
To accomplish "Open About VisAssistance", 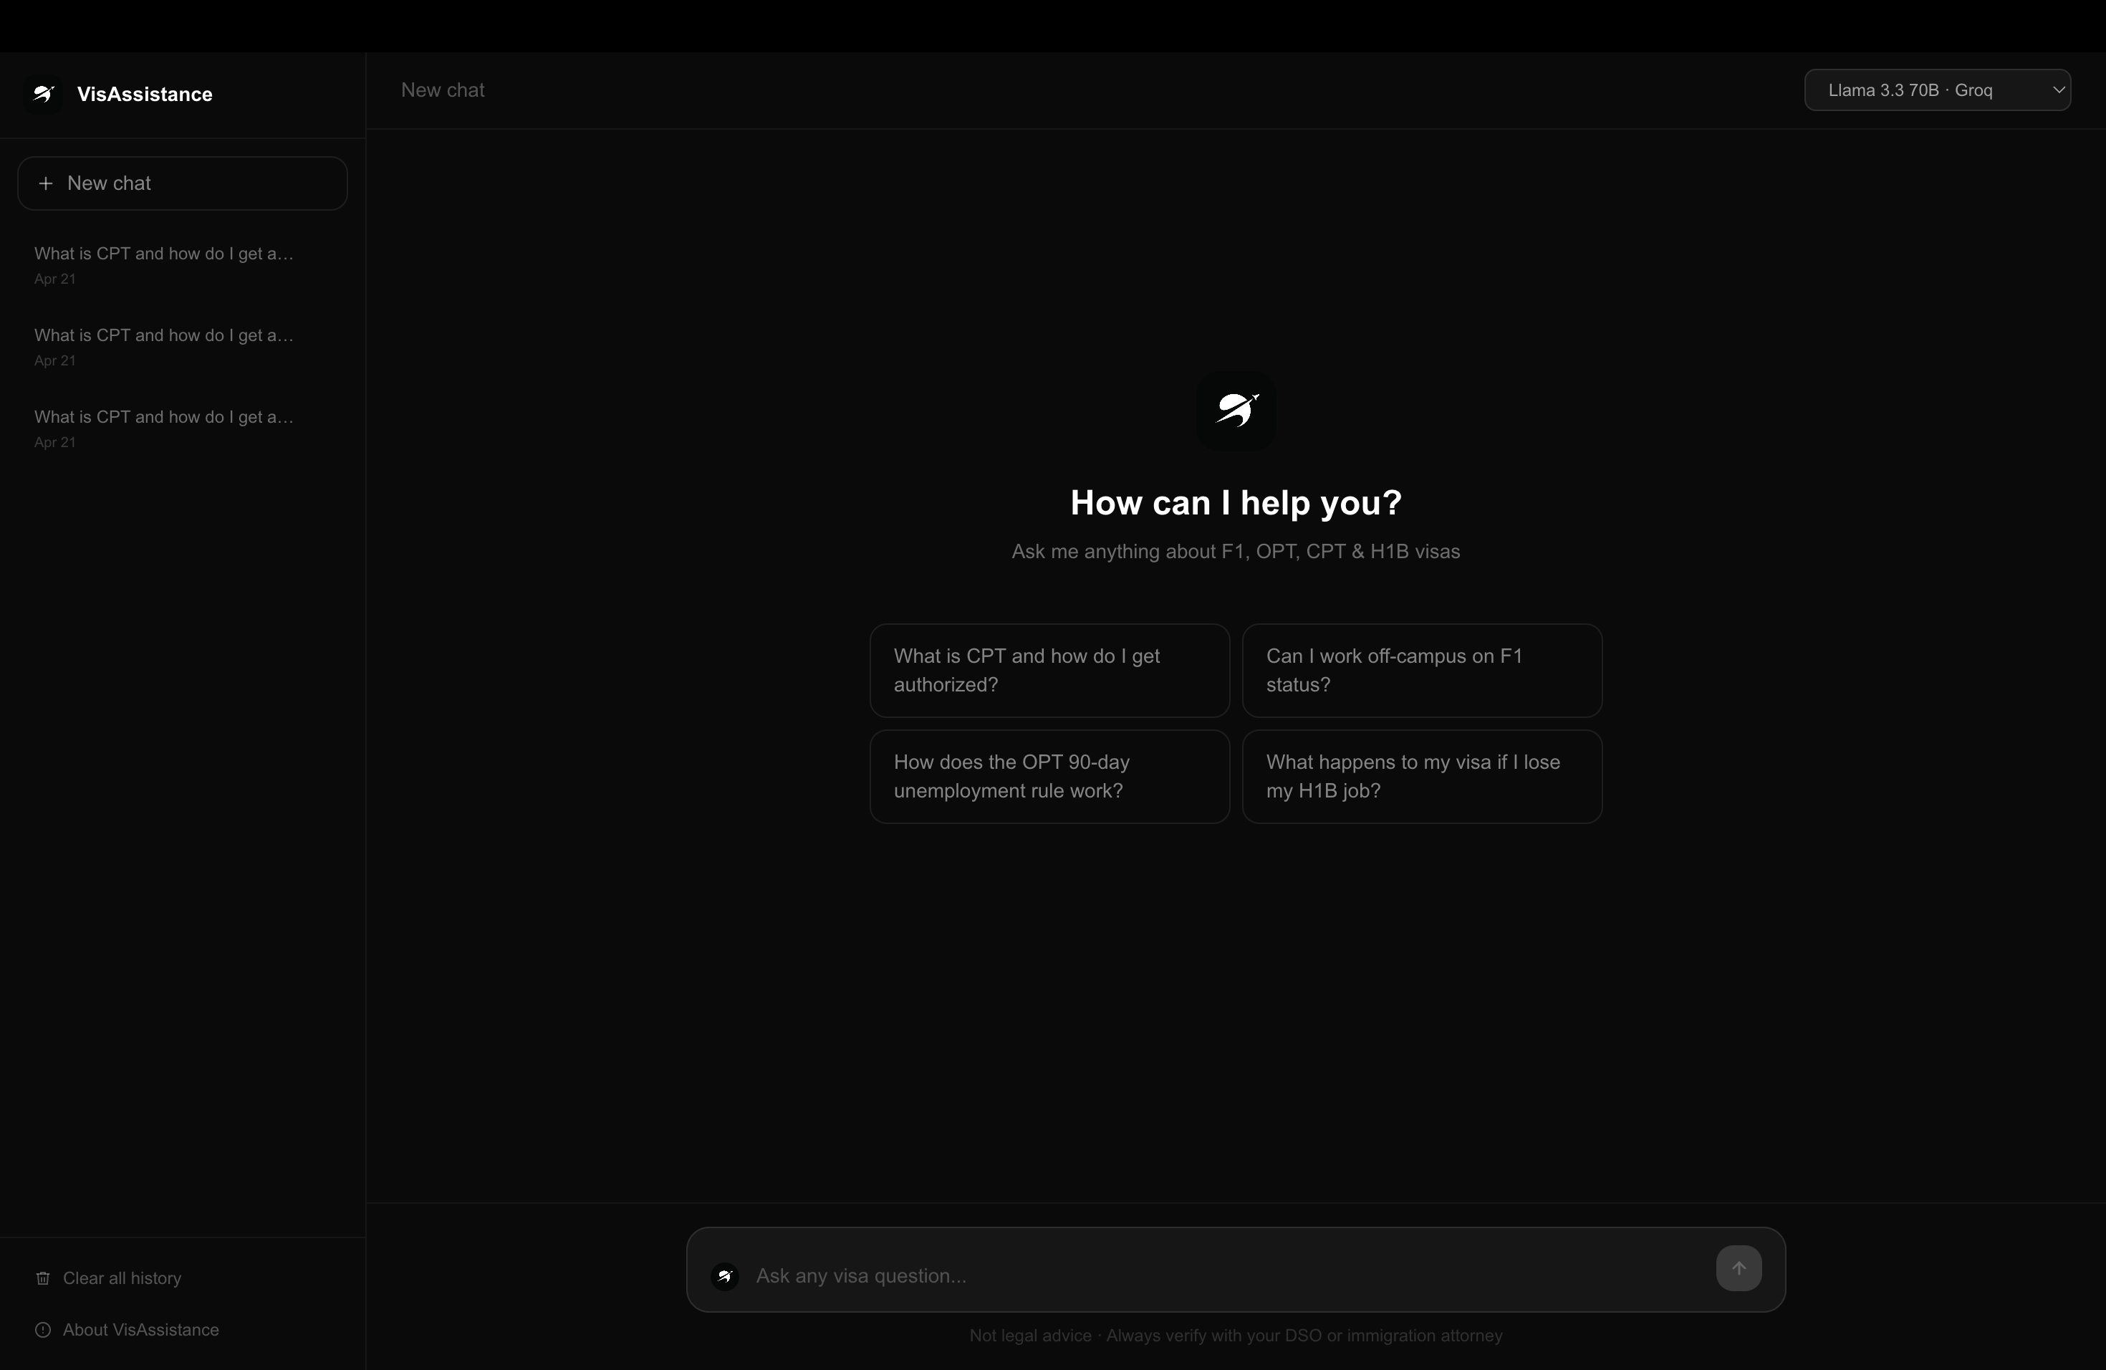I will [140, 1329].
